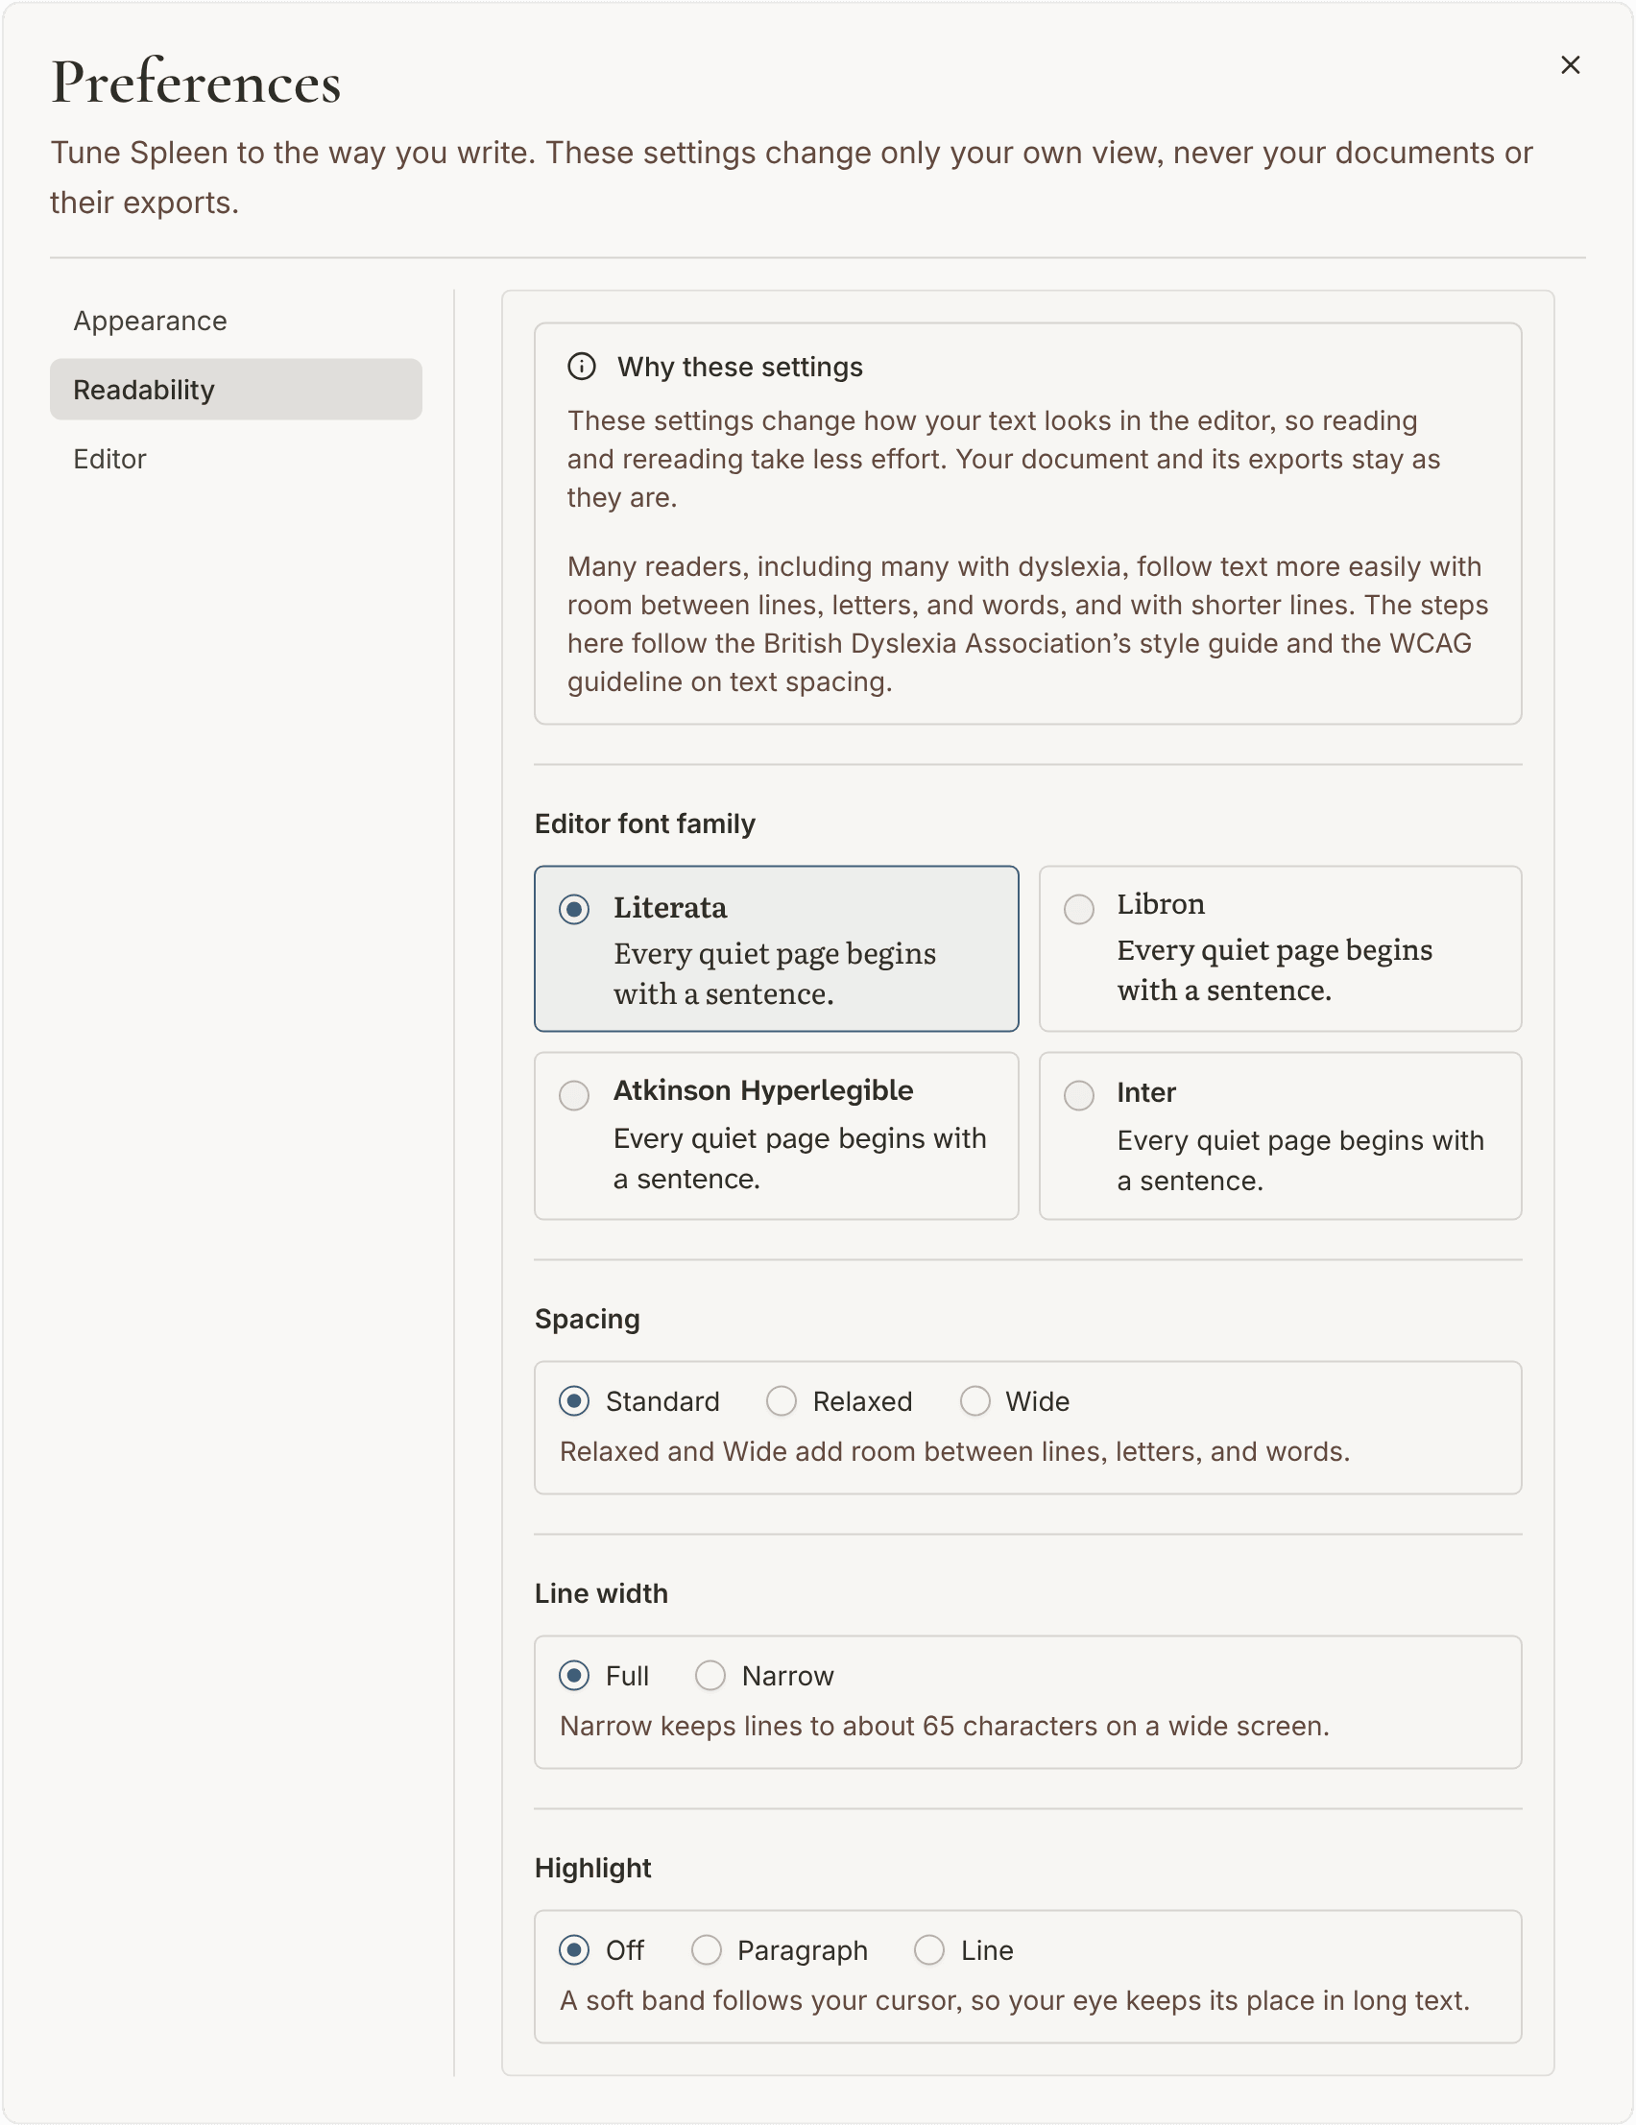The height and width of the screenshot is (2125, 1636).
Task: Click the Highlight section heading
Action: coord(592,1868)
